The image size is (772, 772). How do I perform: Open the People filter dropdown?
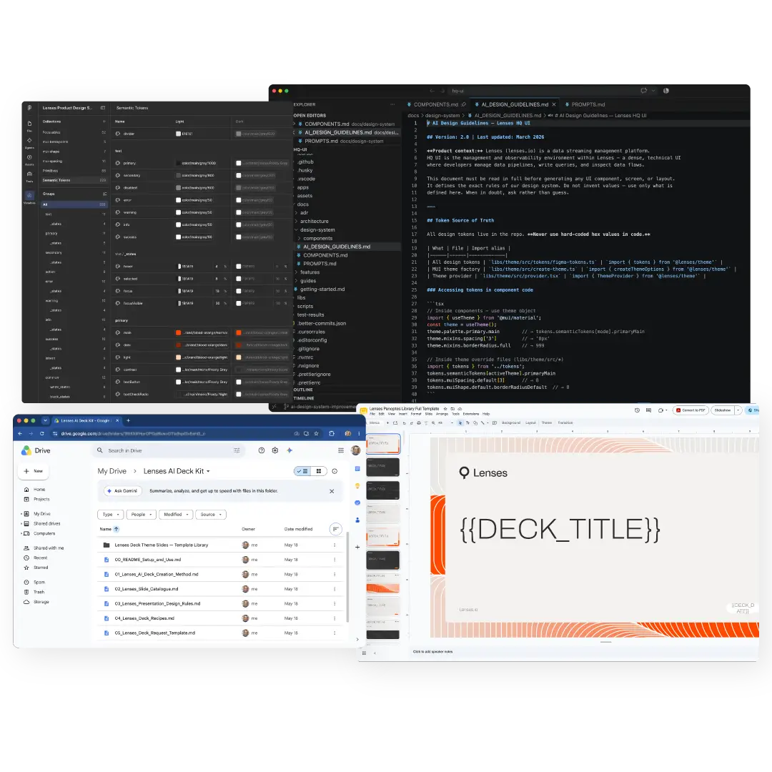click(x=142, y=514)
